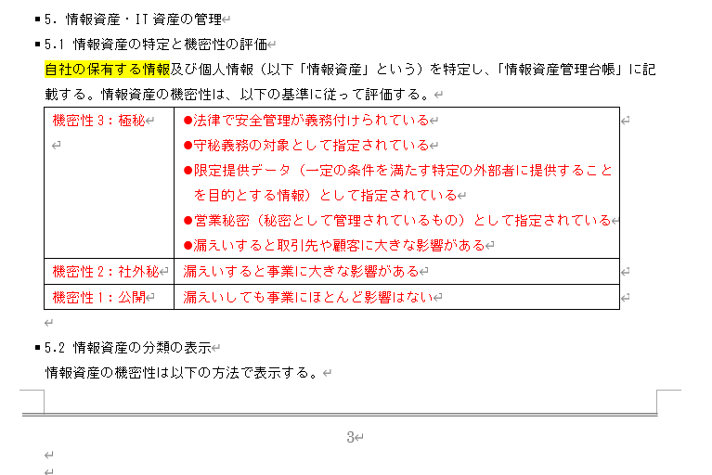Click the phrase '情報資産管理台帳'
This screenshot has width=712, height=475.
pos(560,69)
